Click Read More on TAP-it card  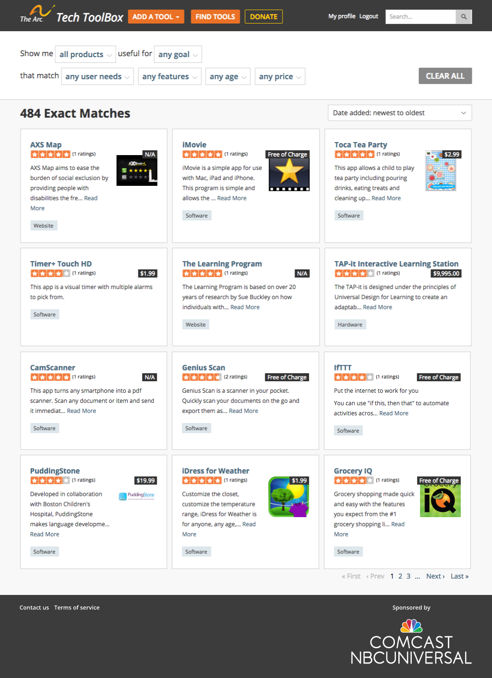(377, 307)
